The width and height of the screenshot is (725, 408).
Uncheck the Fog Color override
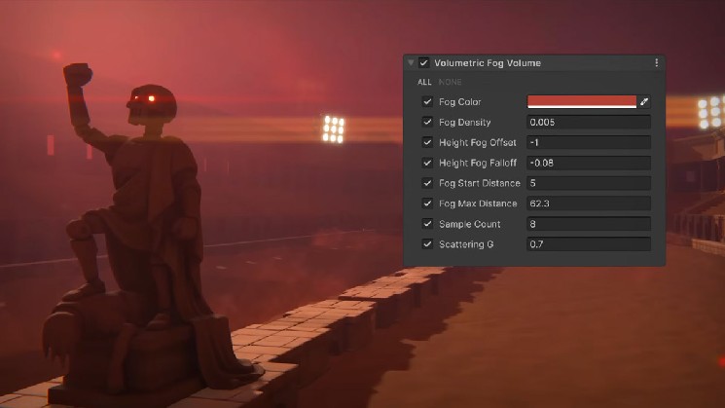(427, 102)
